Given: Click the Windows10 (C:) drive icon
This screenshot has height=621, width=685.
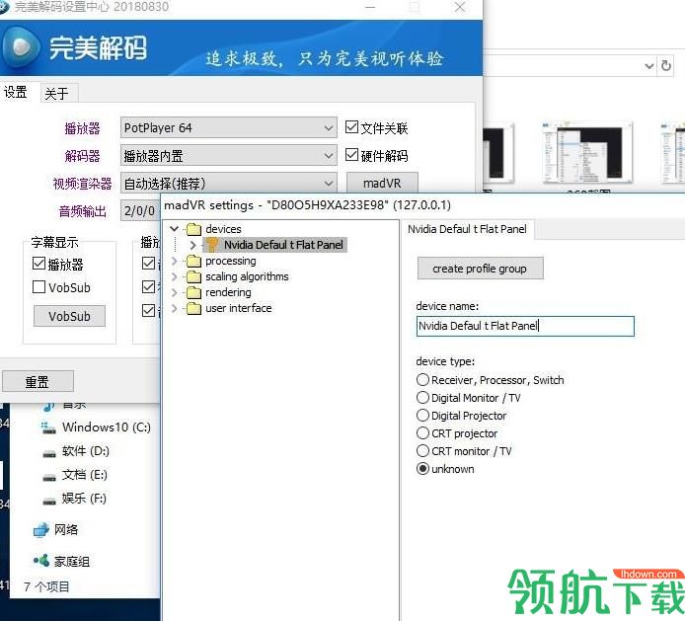Looking at the screenshot, I should pyautogui.click(x=48, y=427).
